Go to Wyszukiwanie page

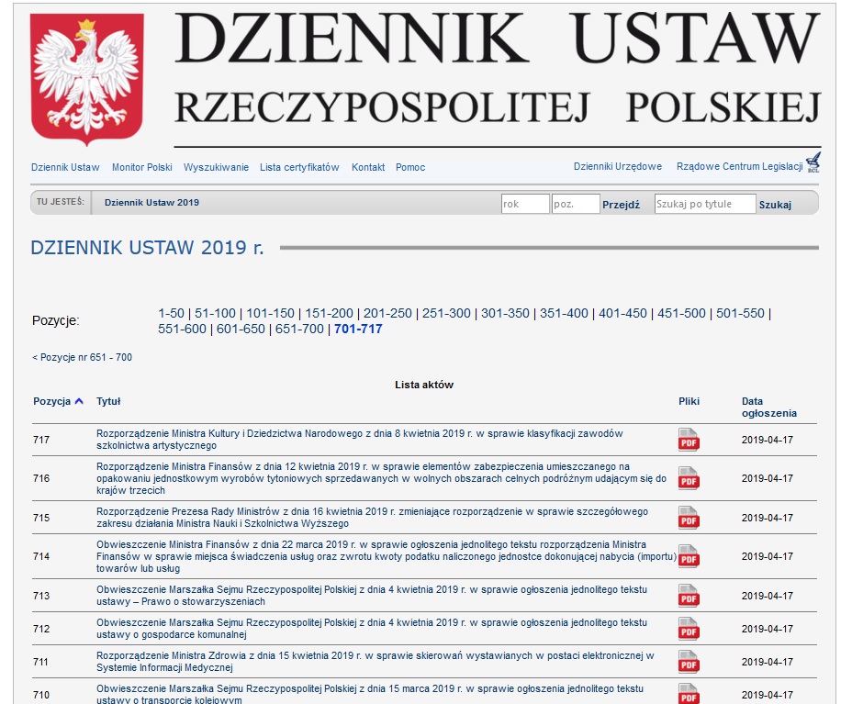pyautogui.click(x=216, y=167)
